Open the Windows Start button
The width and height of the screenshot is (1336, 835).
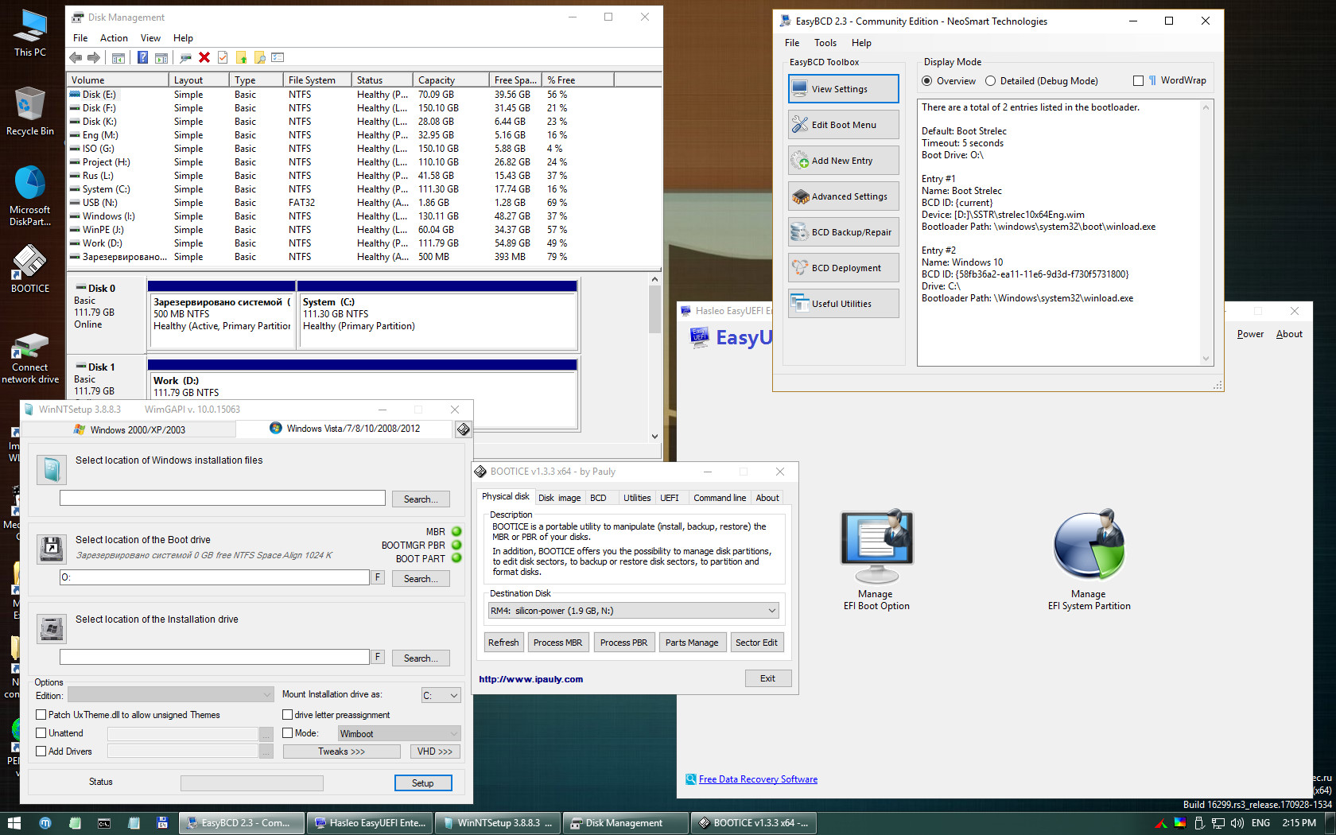click(x=14, y=823)
